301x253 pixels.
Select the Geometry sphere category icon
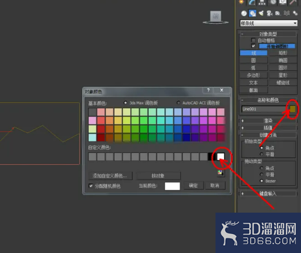[x=244, y=13]
